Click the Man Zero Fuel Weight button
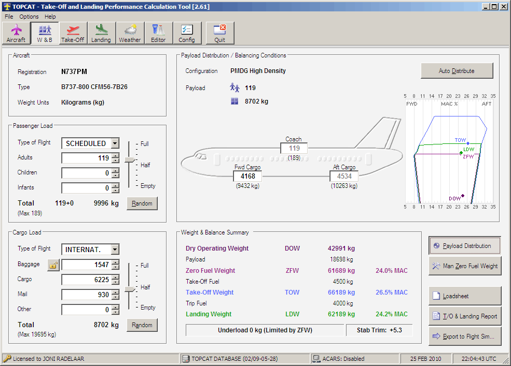Screen dimensions: 511x366 point(465,266)
